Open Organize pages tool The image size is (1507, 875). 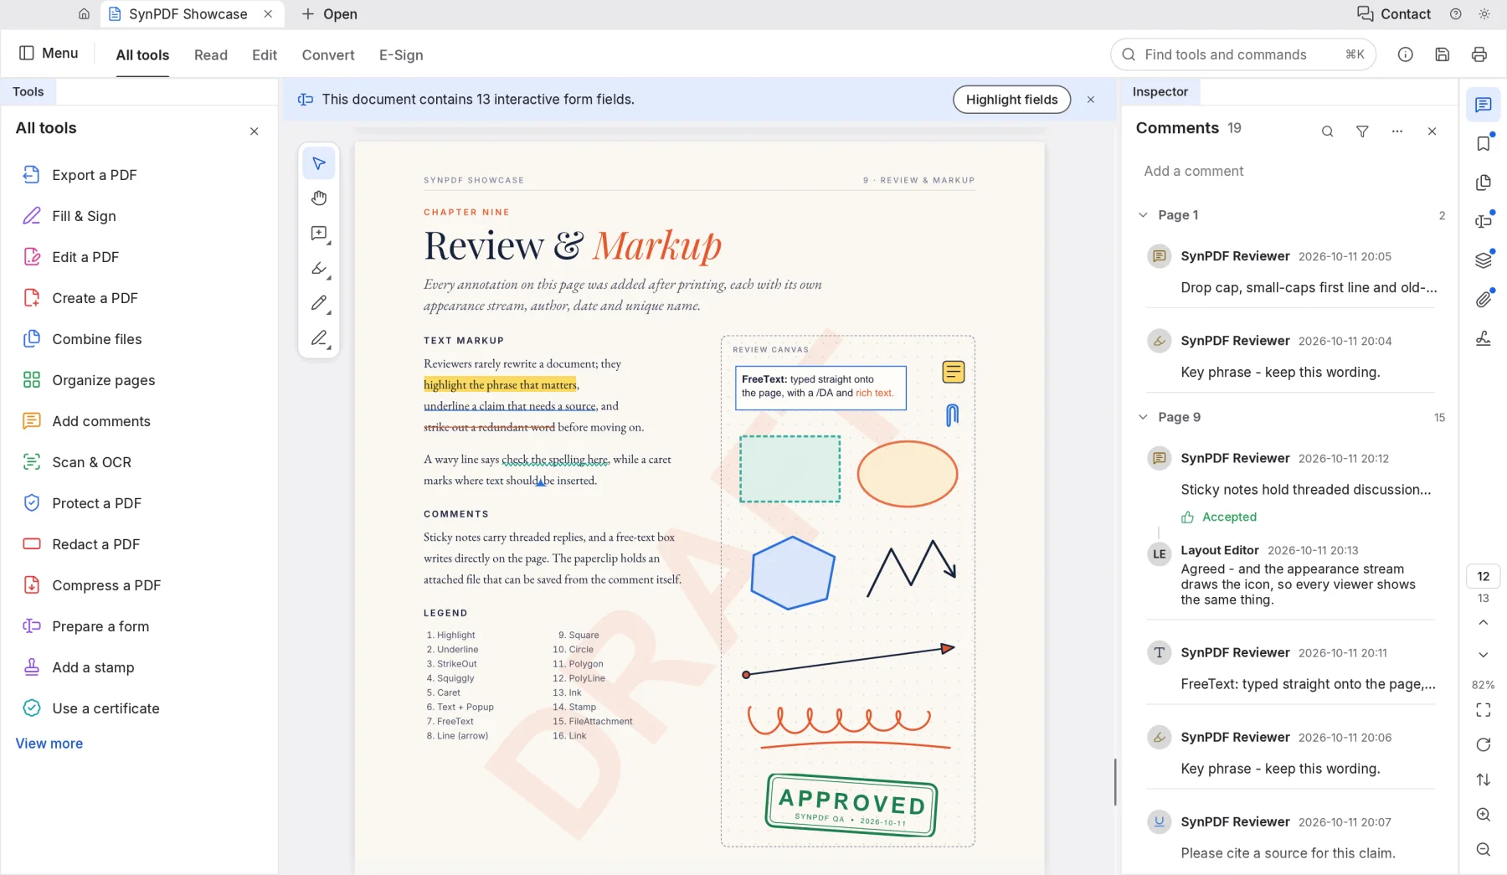(x=140, y=380)
